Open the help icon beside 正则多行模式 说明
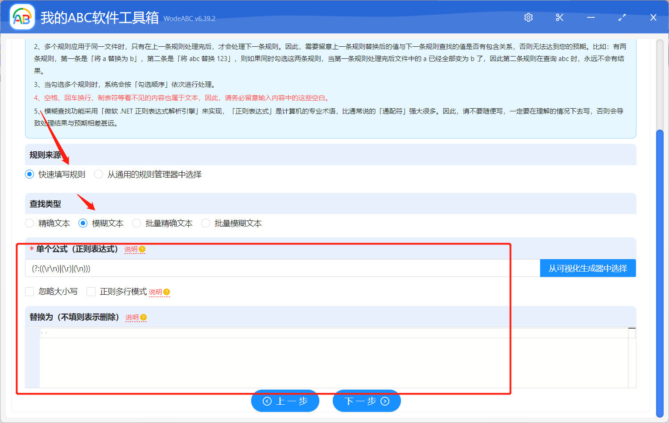Viewport: 669px width, 423px height. 166,292
